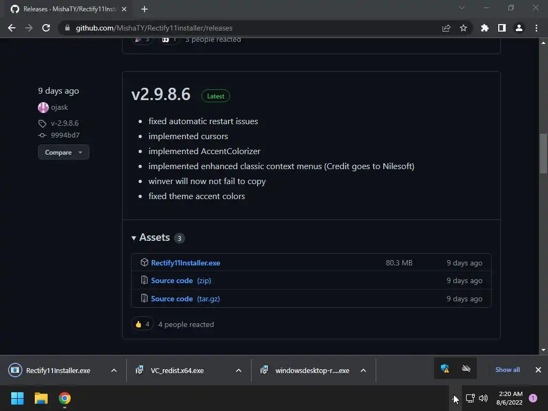Open File Explorer from the taskbar
The width and height of the screenshot is (548, 411).
pos(41,398)
